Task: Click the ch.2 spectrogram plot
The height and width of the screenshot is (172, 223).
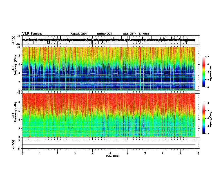Action: pyautogui.click(x=108, y=115)
